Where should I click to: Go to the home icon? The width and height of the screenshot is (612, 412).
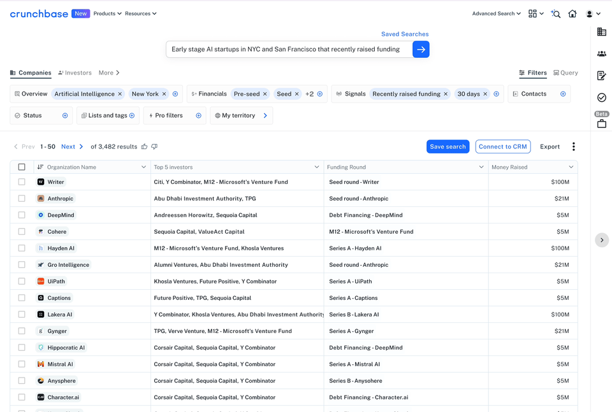pyautogui.click(x=572, y=13)
